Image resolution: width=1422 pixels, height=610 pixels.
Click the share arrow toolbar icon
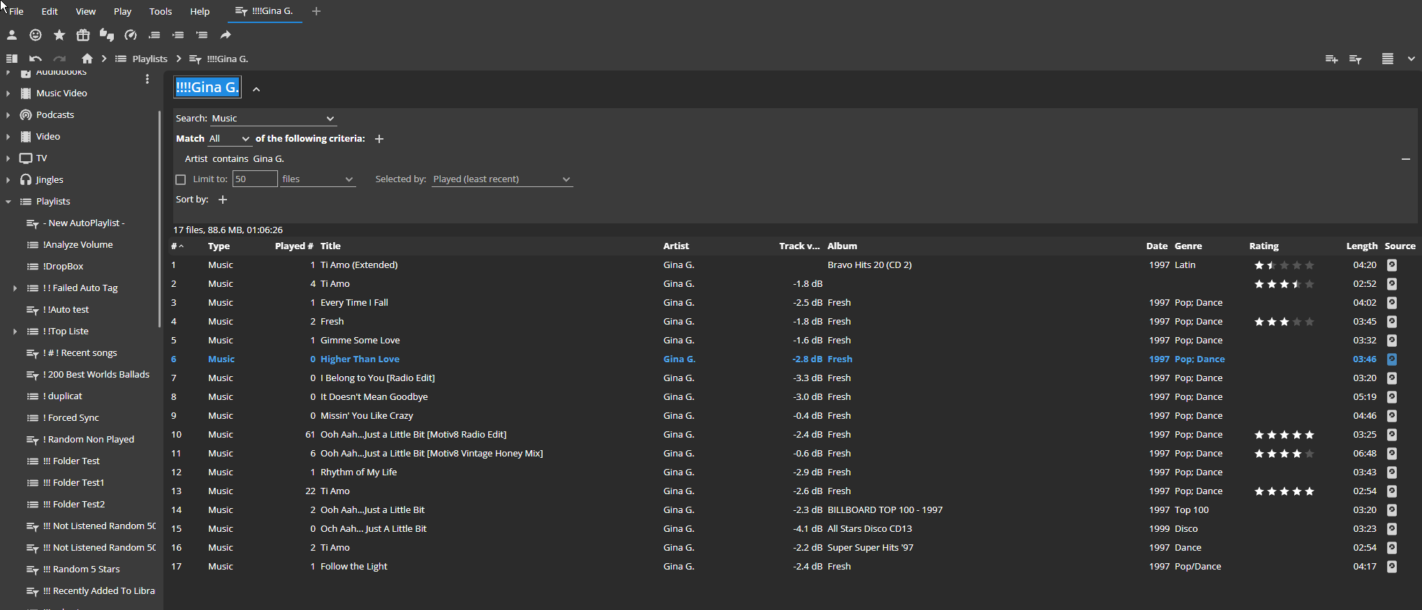pyautogui.click(x=226, y=35)
